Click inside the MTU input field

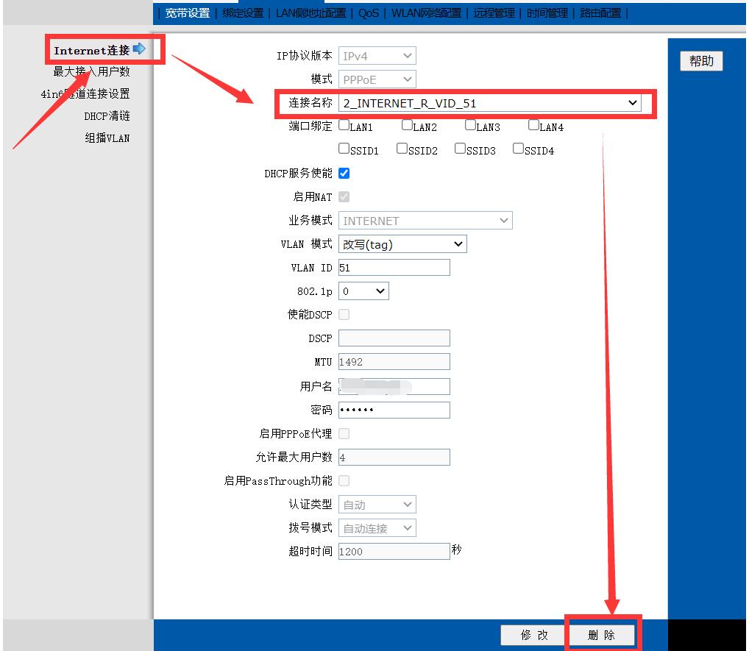pos(394,361)
